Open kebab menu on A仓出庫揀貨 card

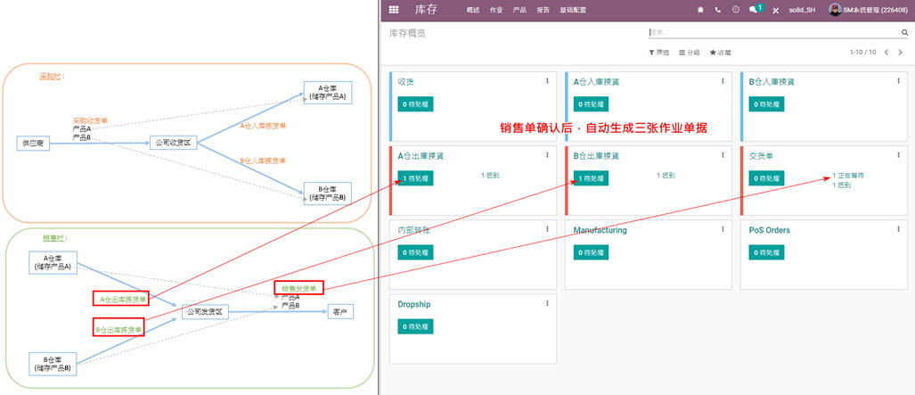coord(547,155)
